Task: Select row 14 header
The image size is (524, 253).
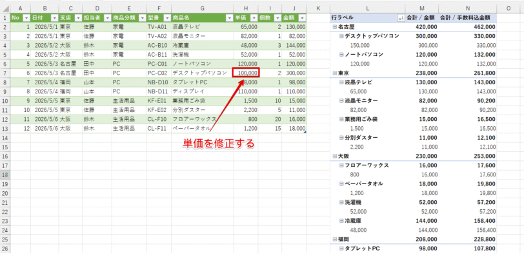Action: point(5,137)
